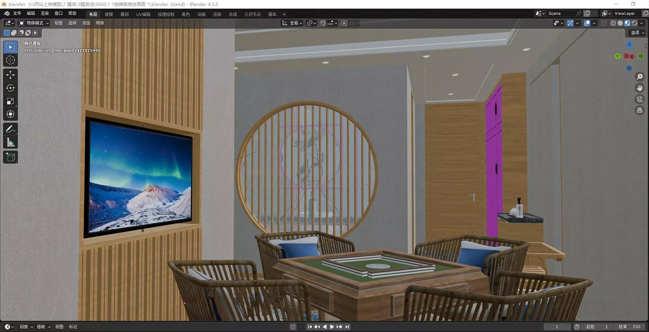
Task: Create a new scene copy icon
Action: pos(587,13)
